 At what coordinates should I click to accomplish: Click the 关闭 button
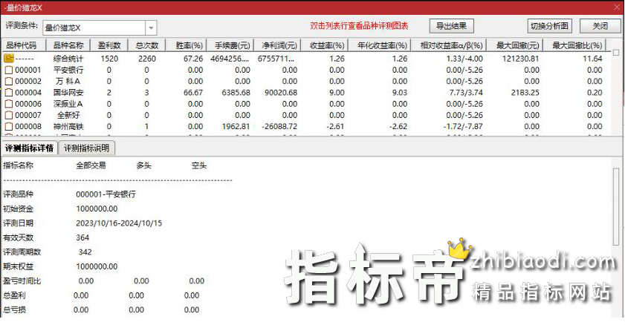(600, 26)
